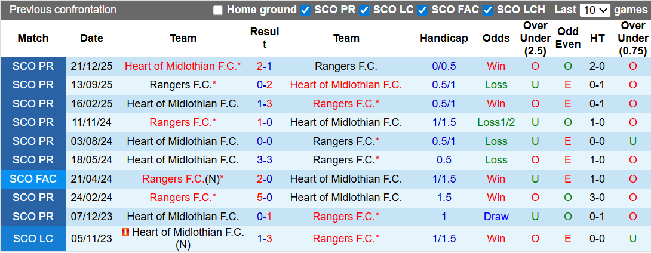
Task: Click the Previous confrontation section title
Action: (63, 10)
